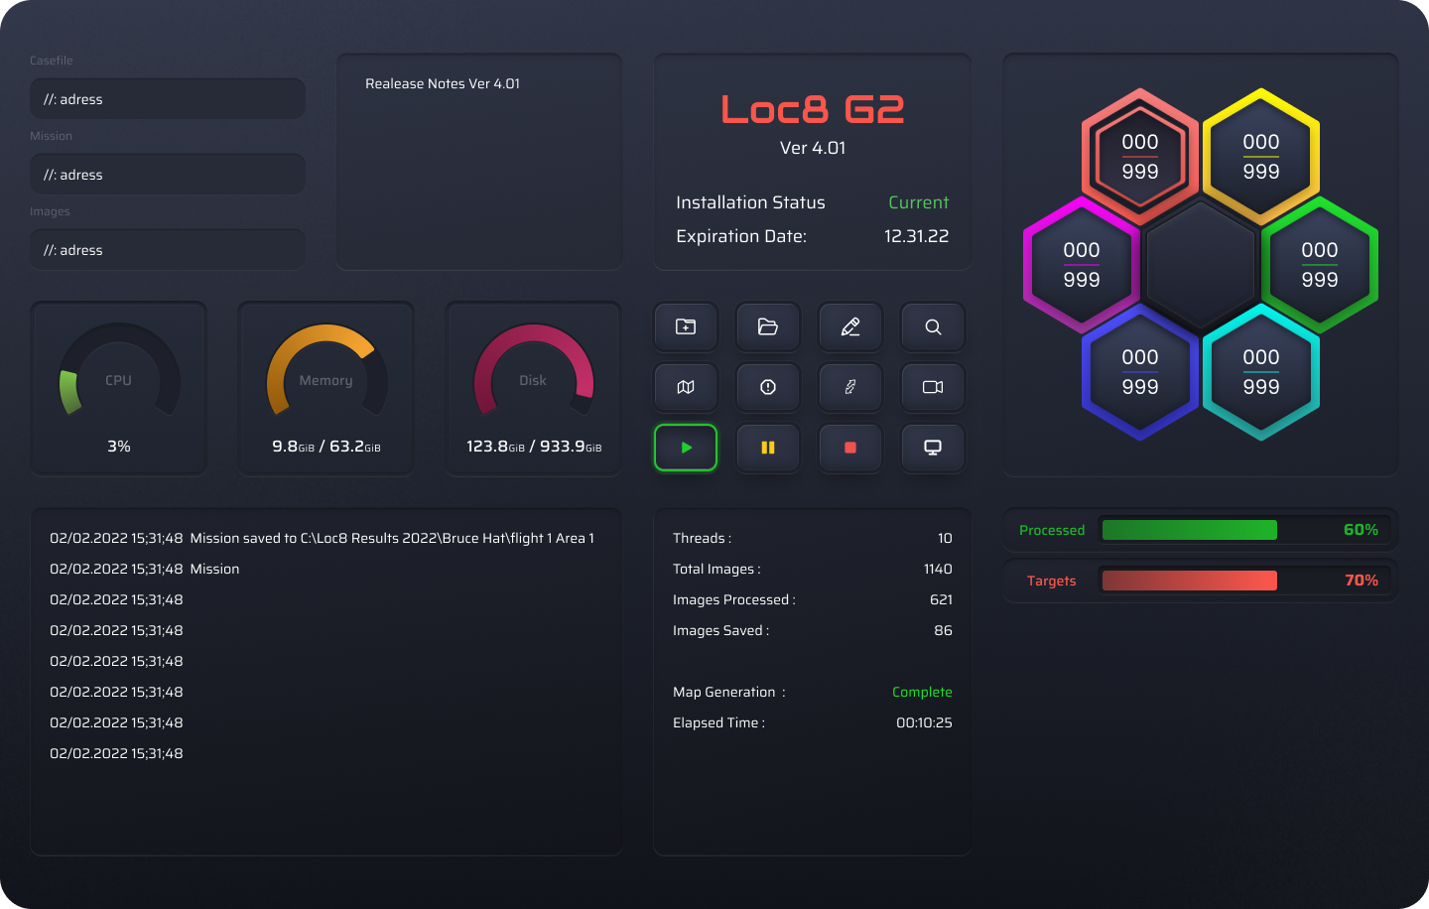Screen dimensions: 1429x909
Task: Click the Mission address input field
Action: (x=168, y=175)
